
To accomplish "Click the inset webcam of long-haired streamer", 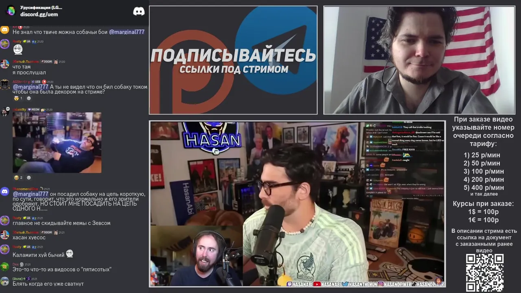I will coord(197,256).
